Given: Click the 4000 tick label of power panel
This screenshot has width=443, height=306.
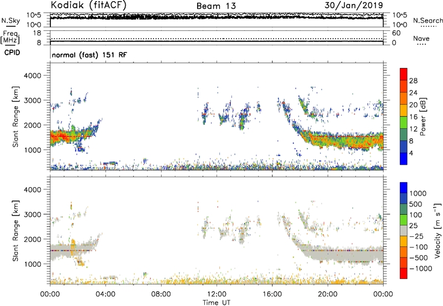Looking at the screenshot, I should [x=33, y=76].
